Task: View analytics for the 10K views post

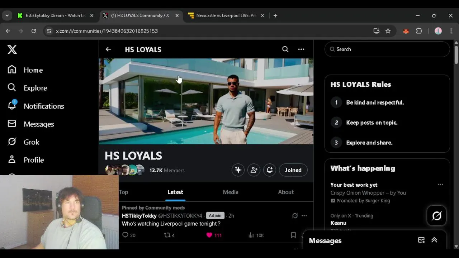Action: pos(256,235)
